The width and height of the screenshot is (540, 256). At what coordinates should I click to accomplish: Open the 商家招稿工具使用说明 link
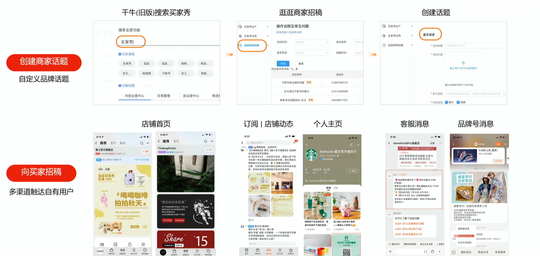click(x=289, y=32)
